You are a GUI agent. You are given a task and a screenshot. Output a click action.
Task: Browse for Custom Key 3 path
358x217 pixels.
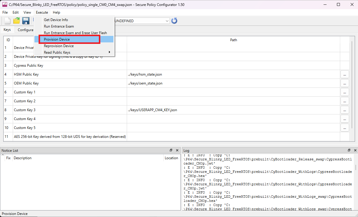coord(344,110)
